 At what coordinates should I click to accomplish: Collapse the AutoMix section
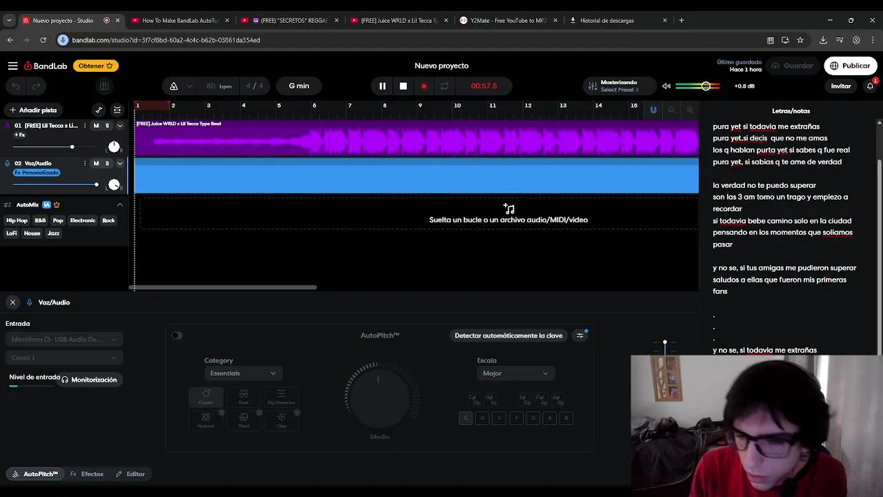click(119, 205)
